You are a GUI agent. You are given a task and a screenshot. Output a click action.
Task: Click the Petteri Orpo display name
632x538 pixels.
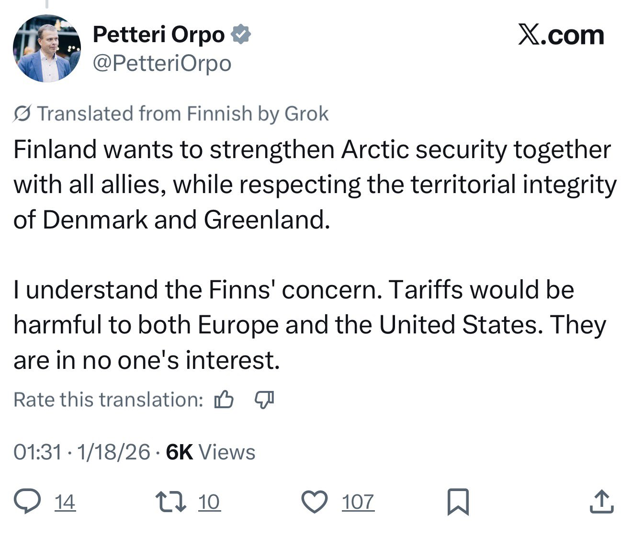[x=158, y=34]
